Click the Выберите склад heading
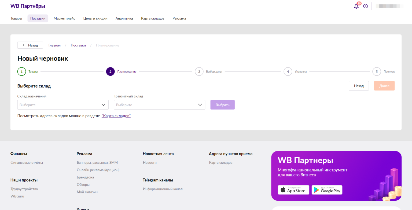 click(x=34, y=86)
